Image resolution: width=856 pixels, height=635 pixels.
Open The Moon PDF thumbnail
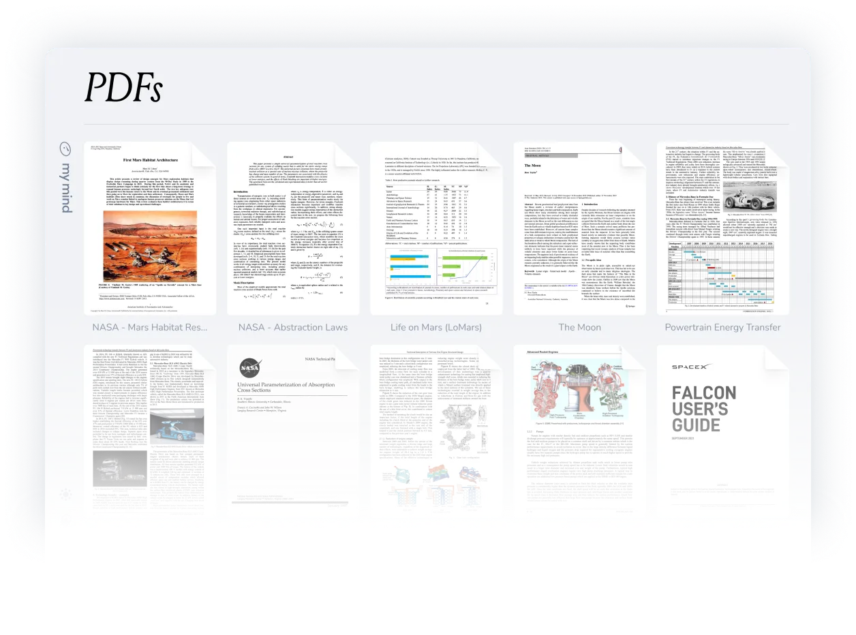[x=579, y=229]
